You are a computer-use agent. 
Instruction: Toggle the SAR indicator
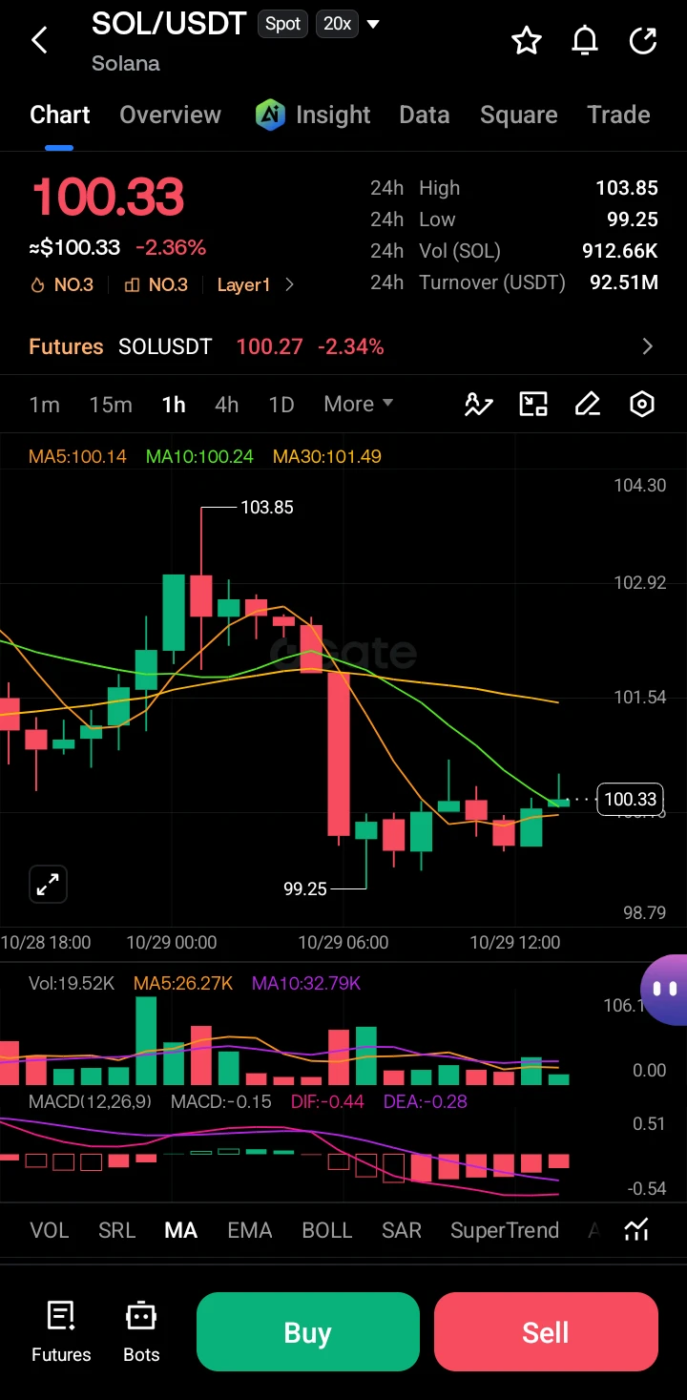402,1230
